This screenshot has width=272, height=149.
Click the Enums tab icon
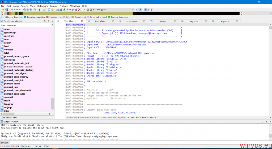(151, 21)
